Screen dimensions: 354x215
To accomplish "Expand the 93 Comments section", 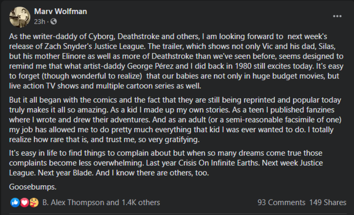I will click(282, 202).
